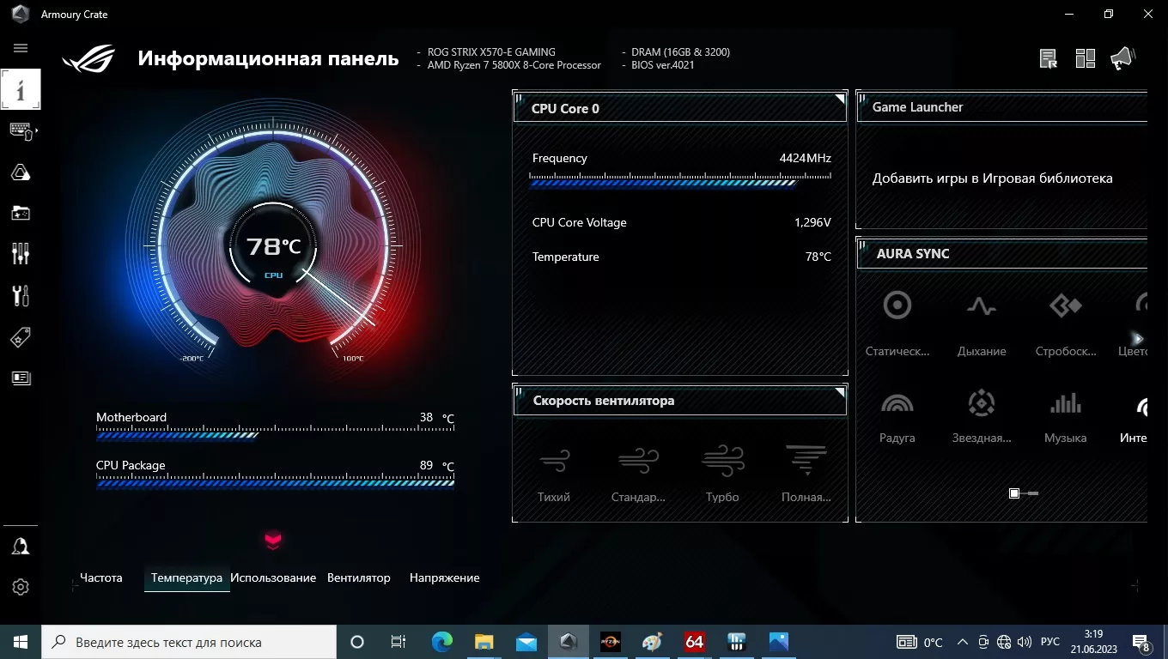Click the report icon in the header
1168x659 pixels.
(1048, 58)
